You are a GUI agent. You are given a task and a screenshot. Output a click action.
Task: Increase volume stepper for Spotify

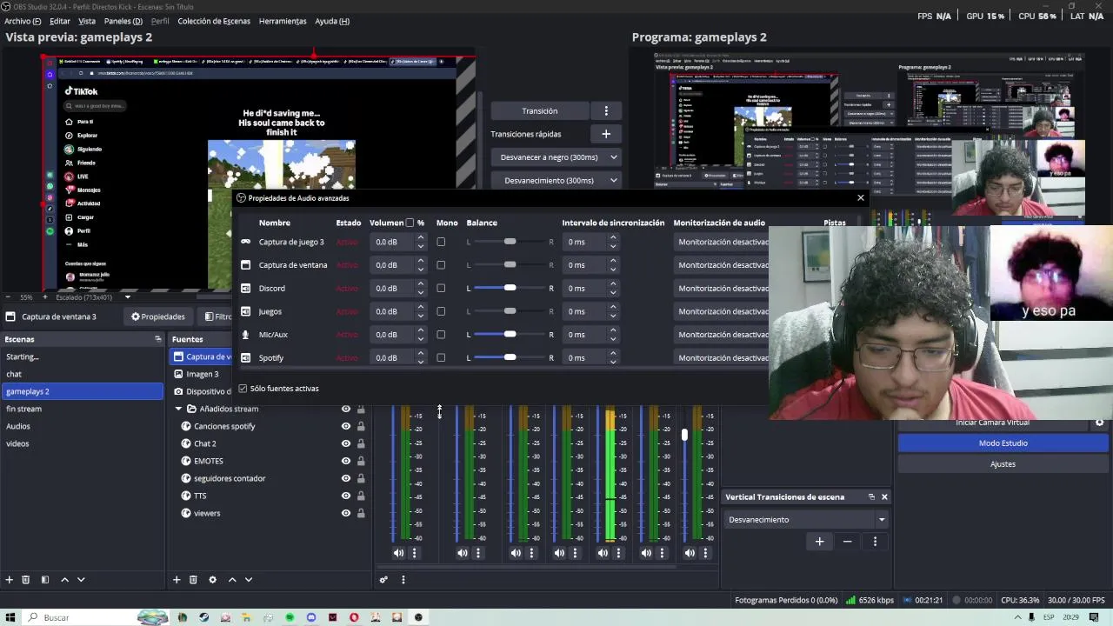[x=421, y=354]
